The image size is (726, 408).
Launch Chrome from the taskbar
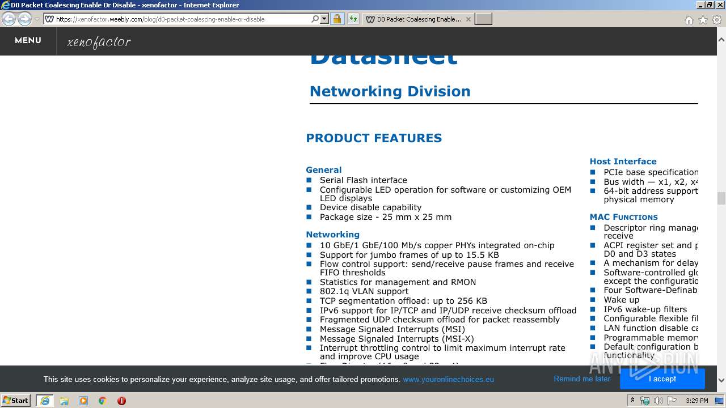pos(102,401)
